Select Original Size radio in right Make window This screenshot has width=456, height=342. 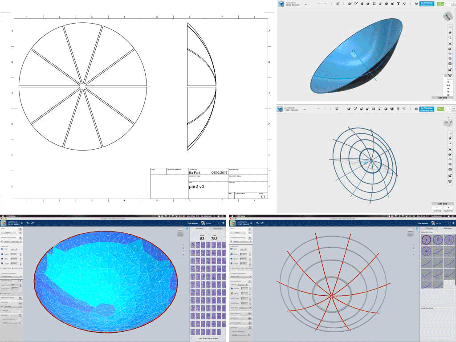coord(230,268)
